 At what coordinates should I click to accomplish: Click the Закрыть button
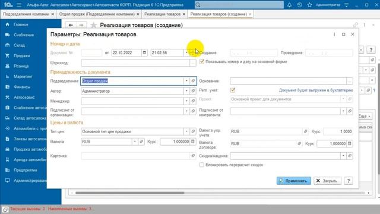(x=327, y=181)
